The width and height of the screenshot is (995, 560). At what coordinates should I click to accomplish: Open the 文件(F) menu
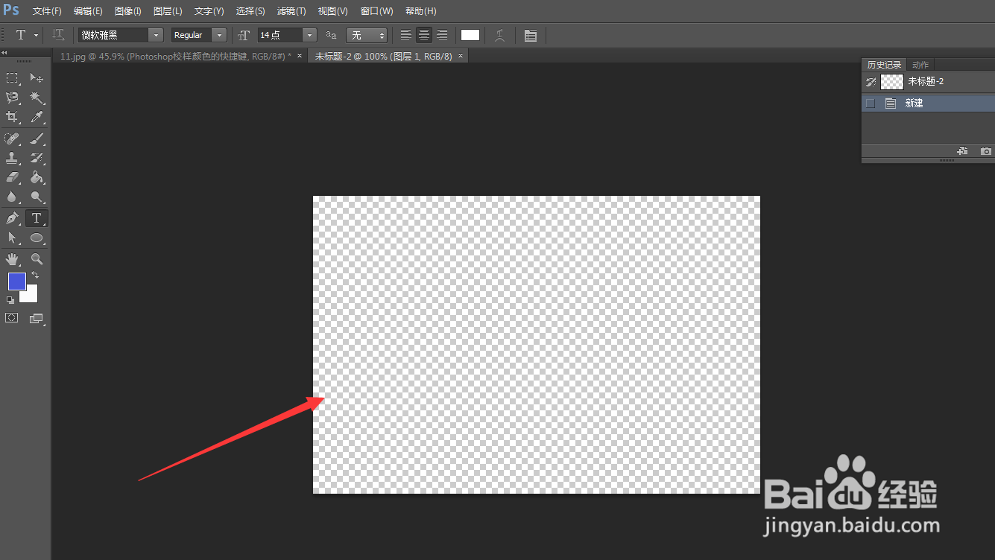click(47, 11)
